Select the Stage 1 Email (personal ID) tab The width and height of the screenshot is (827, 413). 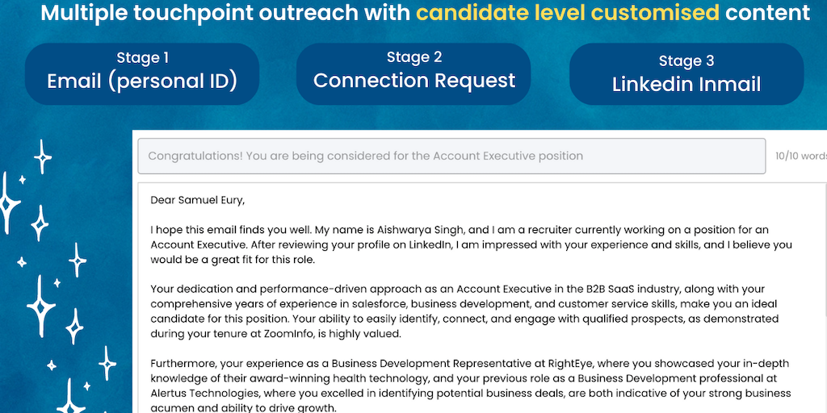point(142,73)
